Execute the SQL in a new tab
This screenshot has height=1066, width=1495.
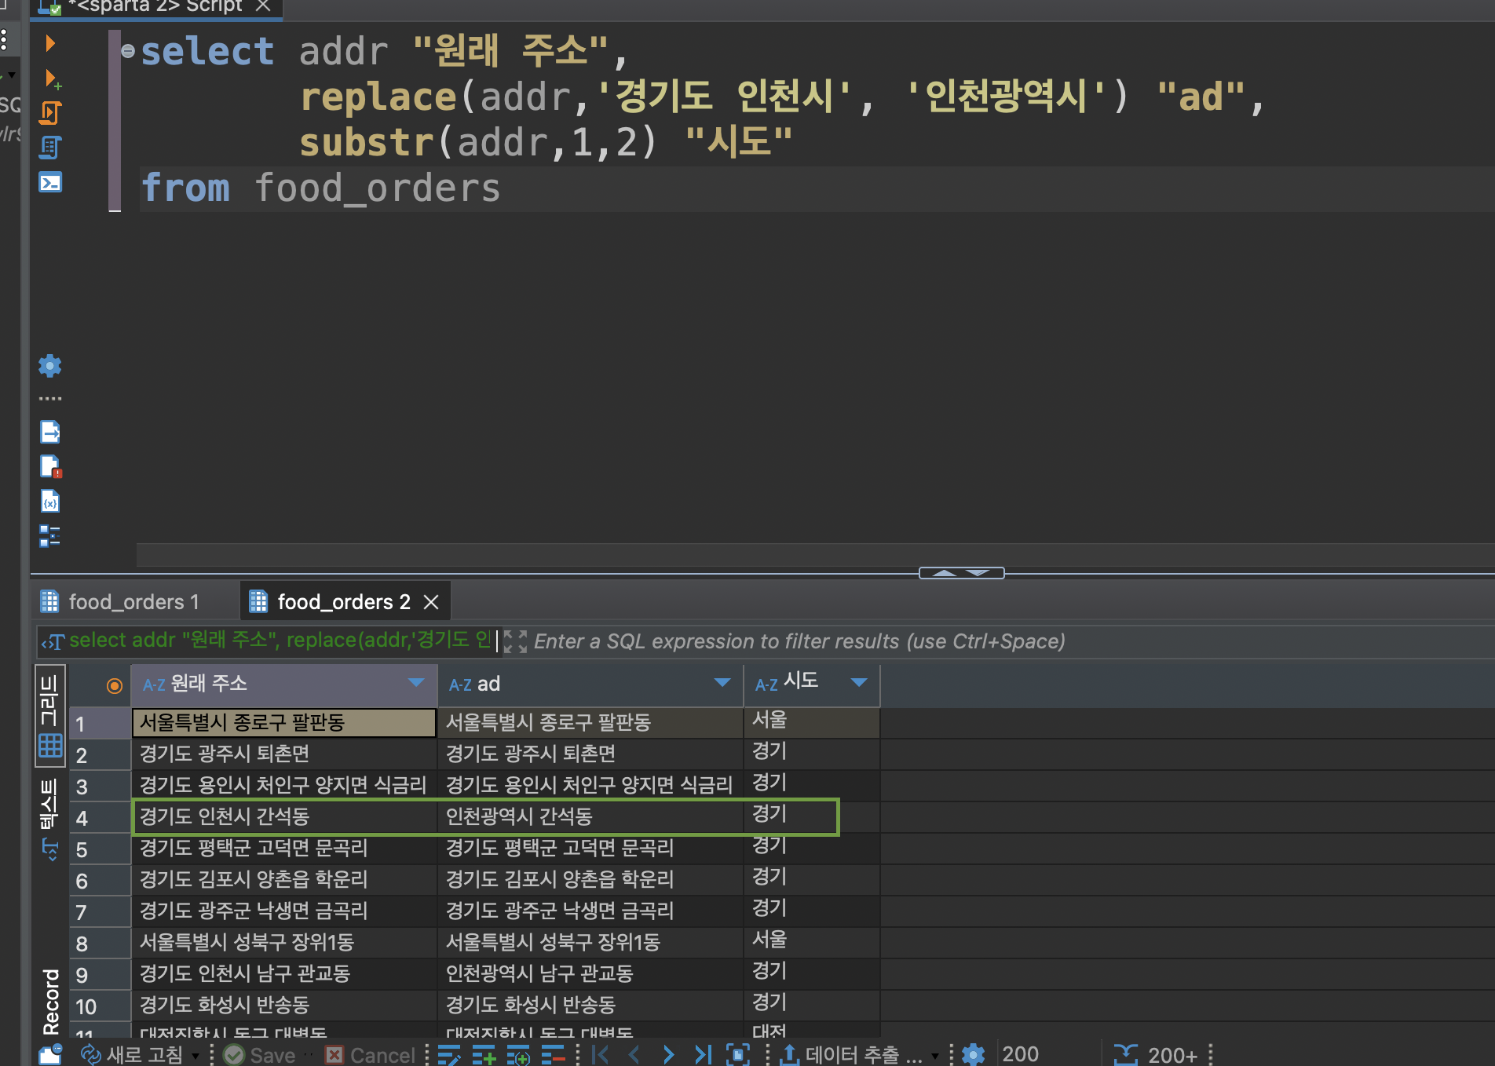click(x=52, y=78)
